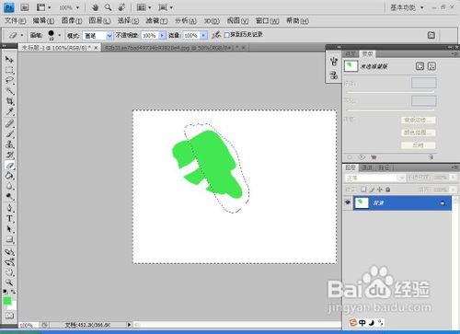Click the Mask Edge button
The height and width of the screenshot is (334, 460).
[419, 120]
